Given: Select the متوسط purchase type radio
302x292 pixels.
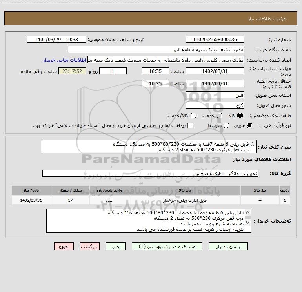Looking at the screenshot, I should pos(226,125).
